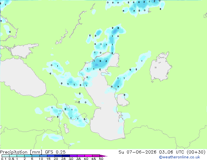Click the "03..06 UTC" time text
Image resolution: width=207 pixels, height=160 pixels.
pos(171,152)
